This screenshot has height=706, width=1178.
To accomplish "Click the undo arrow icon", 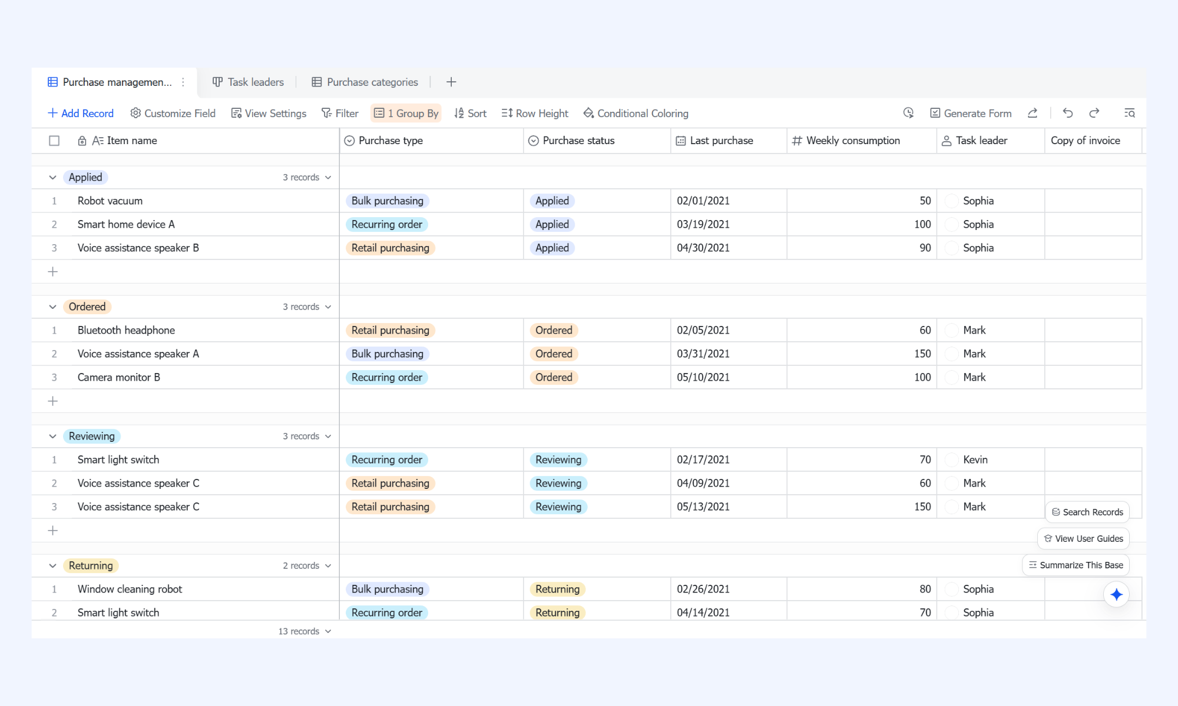I will [1068, 113].
